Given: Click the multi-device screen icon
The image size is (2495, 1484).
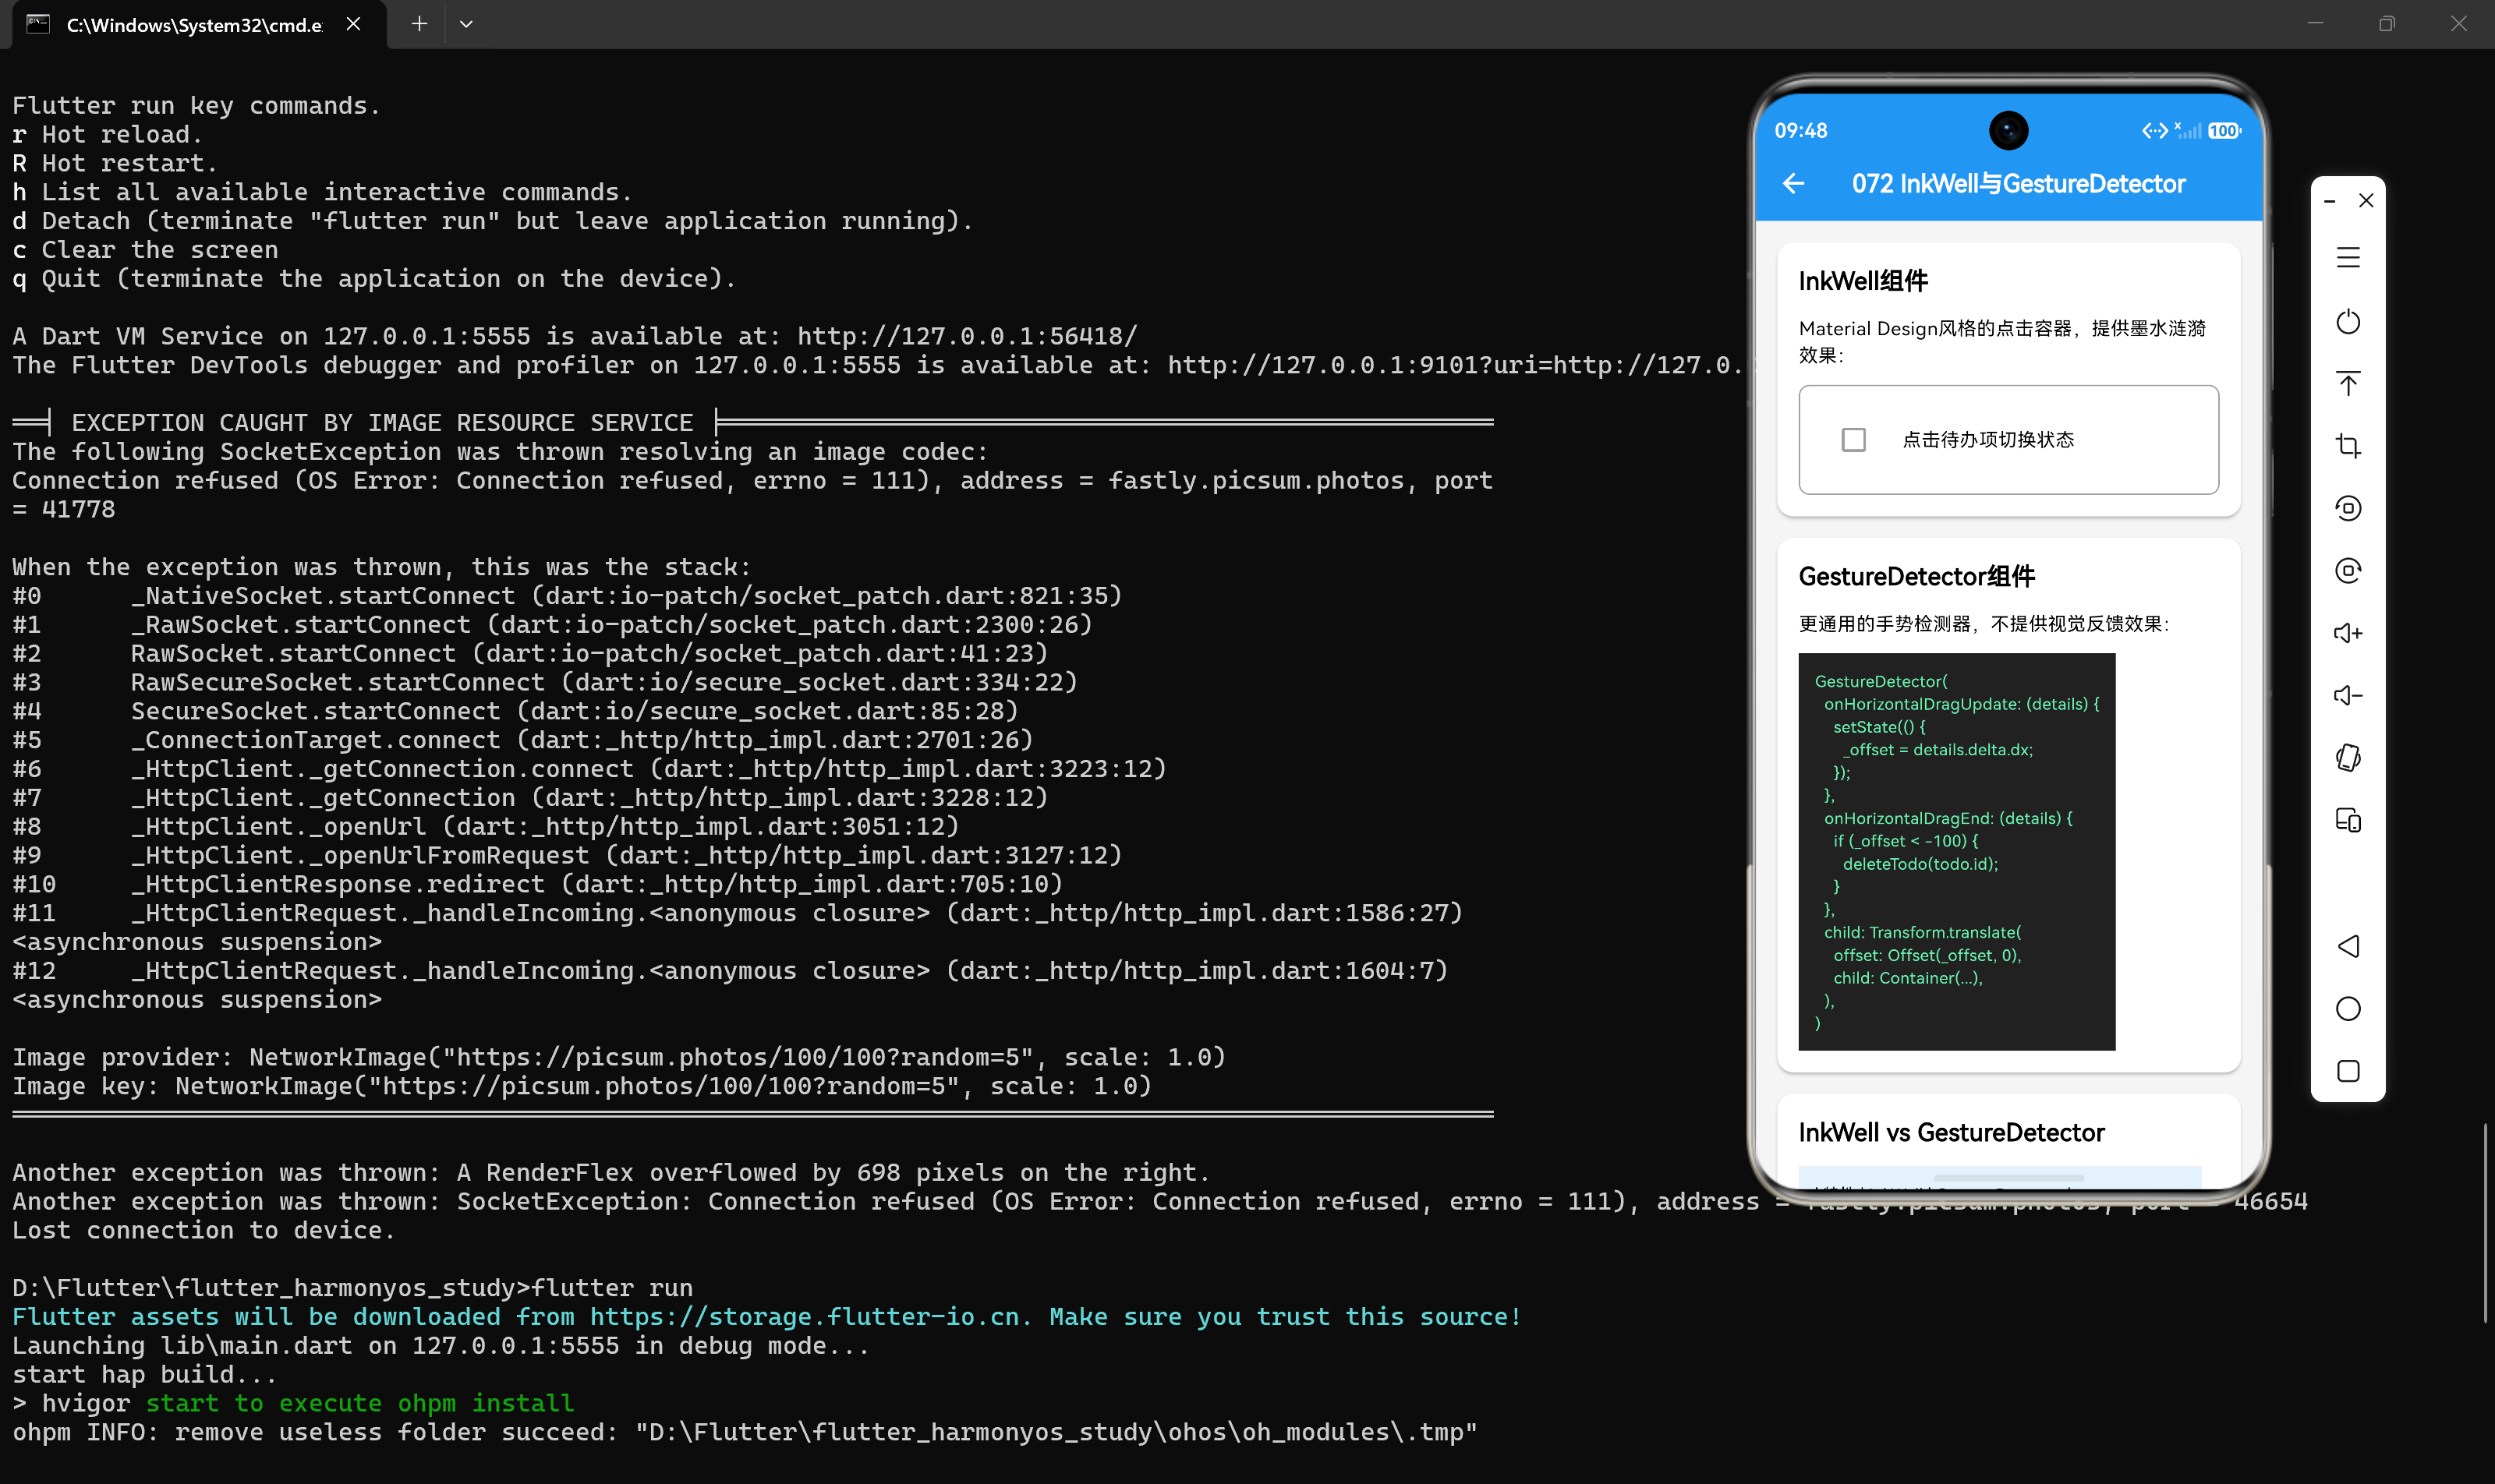Looking at the screenshot, I should pos(2348,820).
